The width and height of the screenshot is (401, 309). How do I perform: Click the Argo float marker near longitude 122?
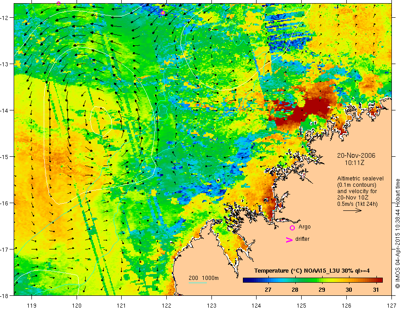coord(163,13)
